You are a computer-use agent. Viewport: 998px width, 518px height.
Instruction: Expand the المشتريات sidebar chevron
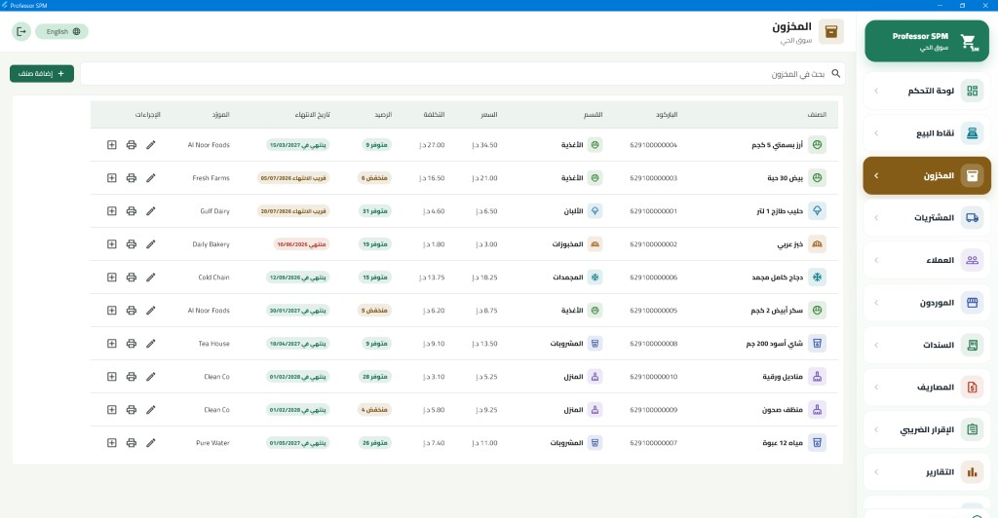(876, 217)
